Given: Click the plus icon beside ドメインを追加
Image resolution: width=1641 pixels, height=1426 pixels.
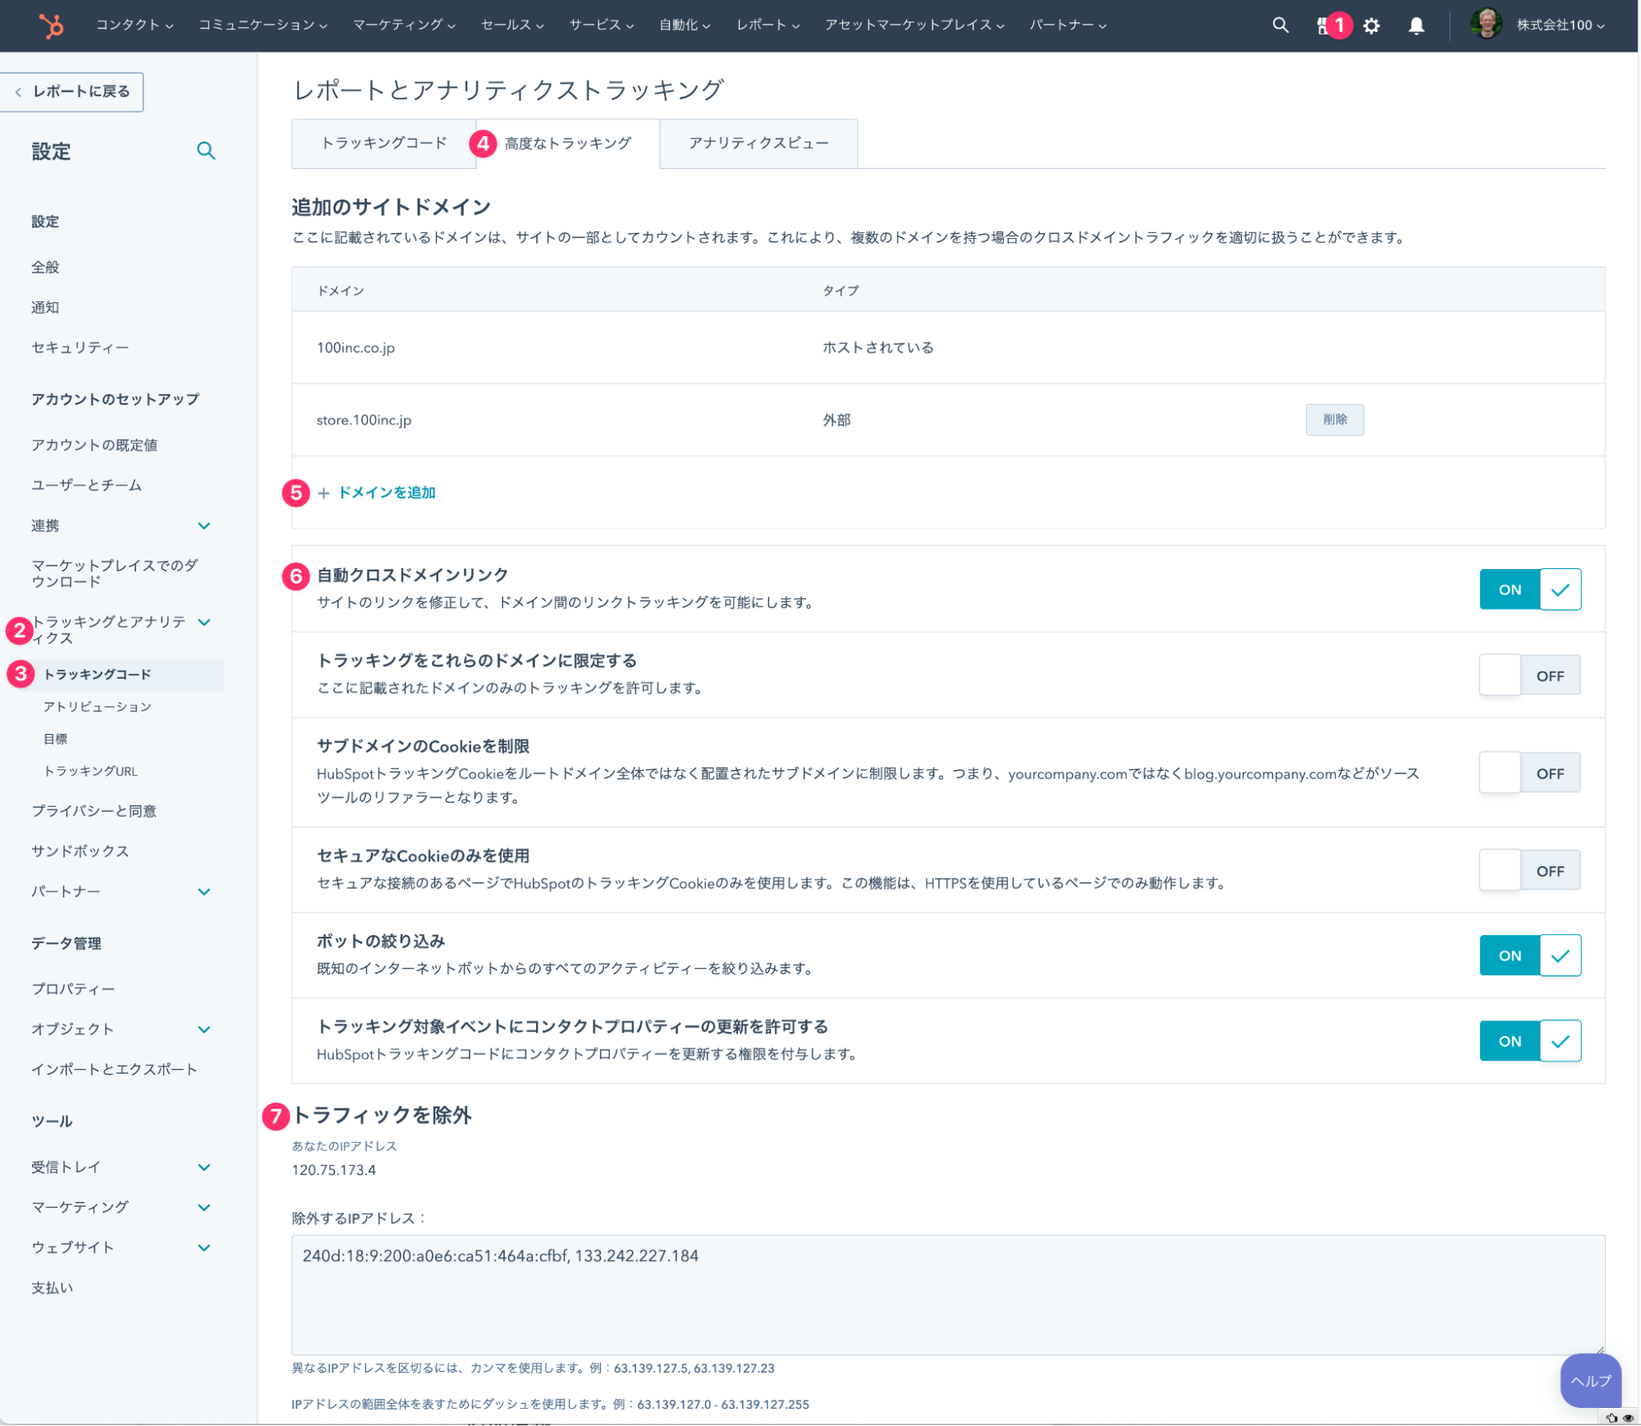Looking at the screenshot, I should (x=323, y=493).
